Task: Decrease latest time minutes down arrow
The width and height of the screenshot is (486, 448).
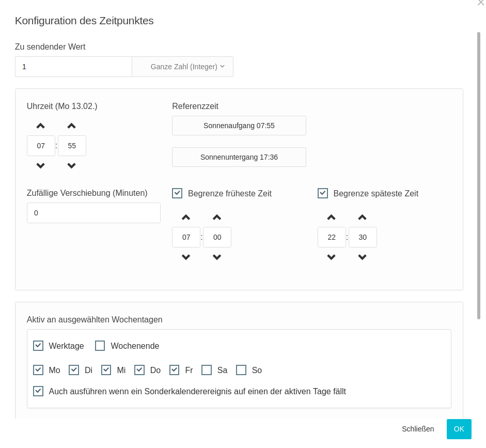Action: (363, 257)
